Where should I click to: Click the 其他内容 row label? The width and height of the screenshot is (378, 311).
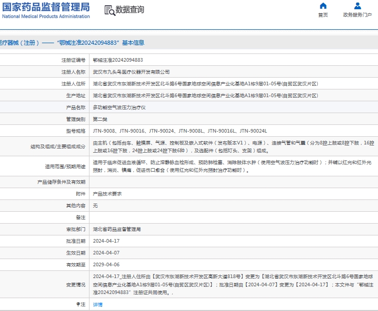click(x=76, y=206)
